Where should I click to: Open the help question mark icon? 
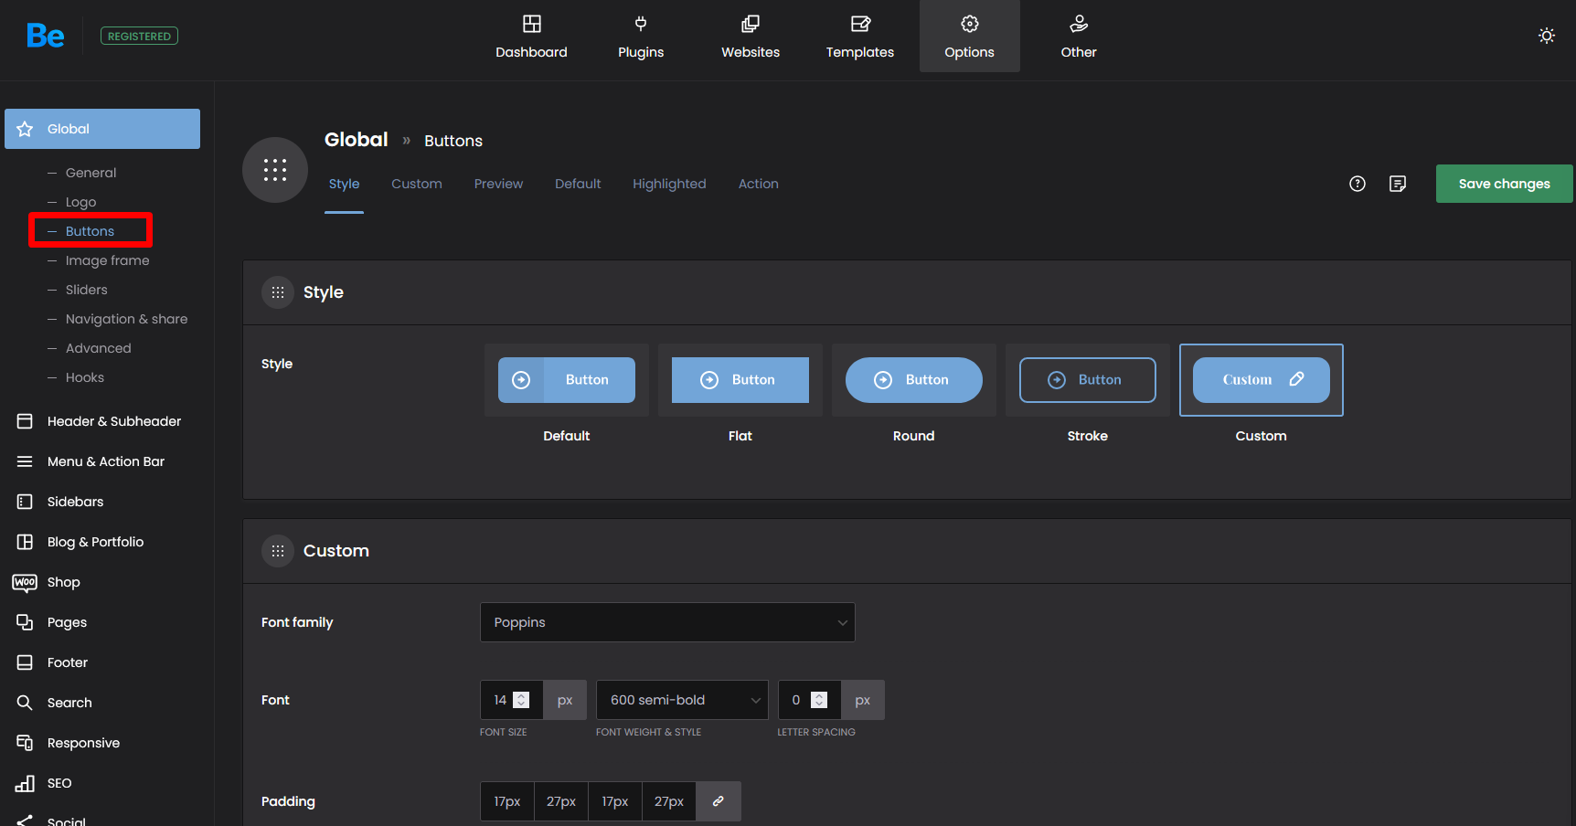[1358, 184]
